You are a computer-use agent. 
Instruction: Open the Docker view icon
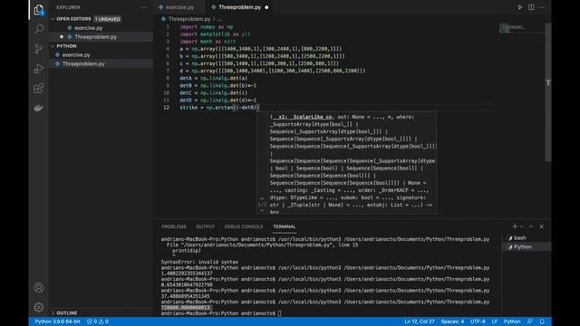[38, 108]
